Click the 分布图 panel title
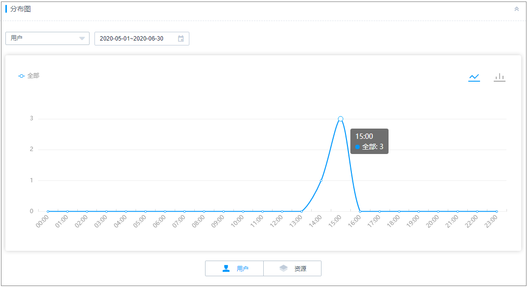 (x=21, y=9)
